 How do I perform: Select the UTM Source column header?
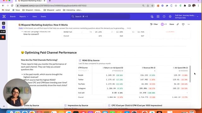pos(83,68)
